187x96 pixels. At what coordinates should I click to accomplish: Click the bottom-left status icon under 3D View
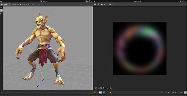pos(1,92)
